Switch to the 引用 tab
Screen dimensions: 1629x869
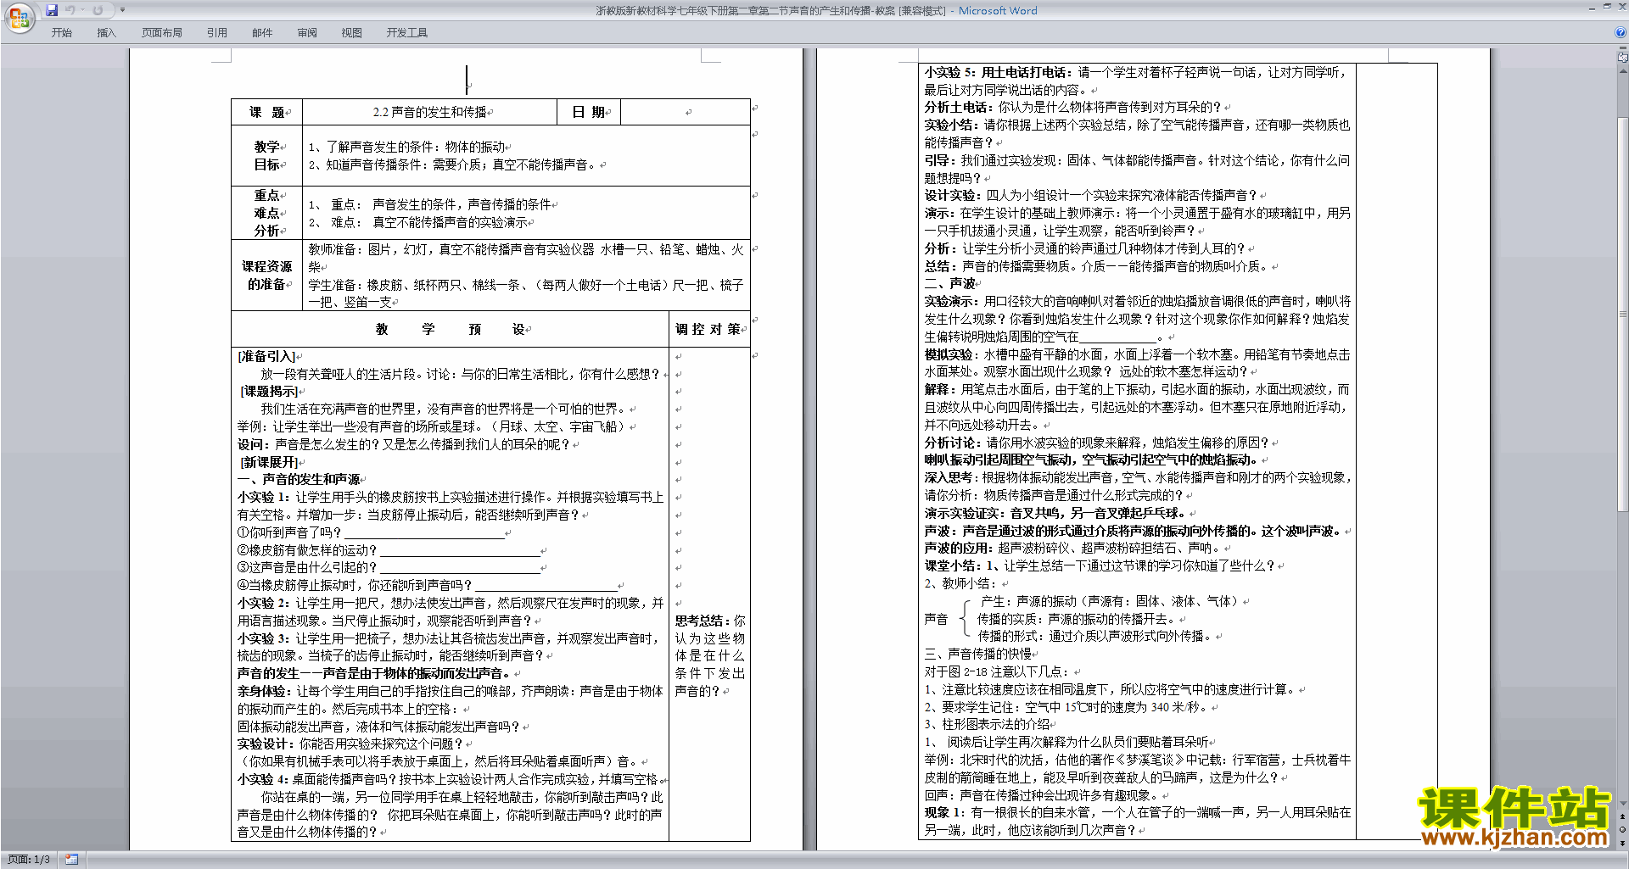(x=217, y=33)
